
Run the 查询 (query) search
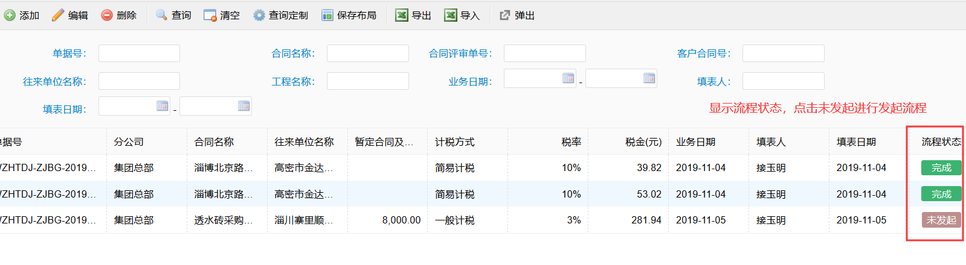pos(173,15)
